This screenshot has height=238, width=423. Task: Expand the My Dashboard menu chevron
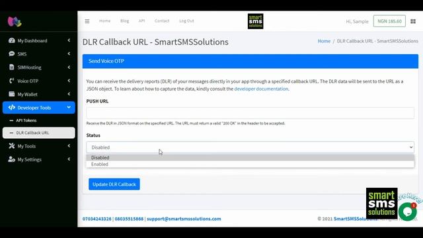click(x=69, y=40)
